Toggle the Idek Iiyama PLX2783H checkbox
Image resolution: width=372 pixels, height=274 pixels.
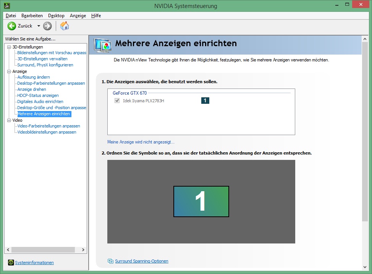(x=117, y=101)
